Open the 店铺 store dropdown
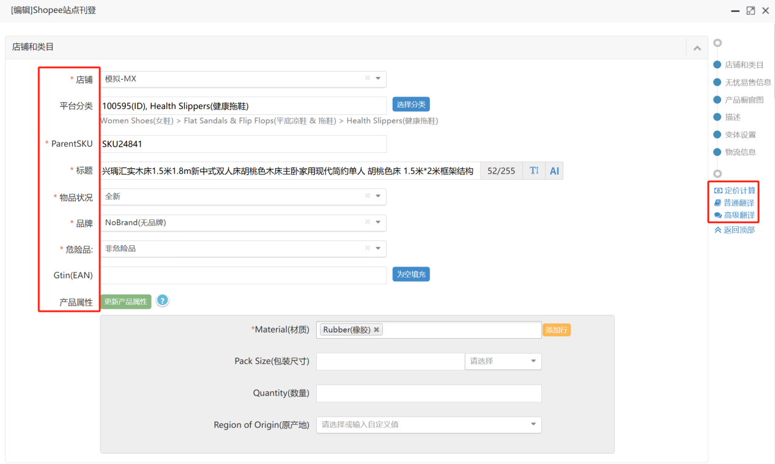 click(x=378, y=78)
